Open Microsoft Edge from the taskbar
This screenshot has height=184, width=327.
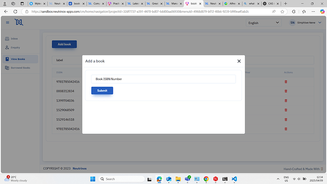point(159,179)
